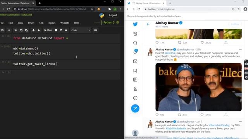Open the Insert menu in Jupyter

(31, 23)
